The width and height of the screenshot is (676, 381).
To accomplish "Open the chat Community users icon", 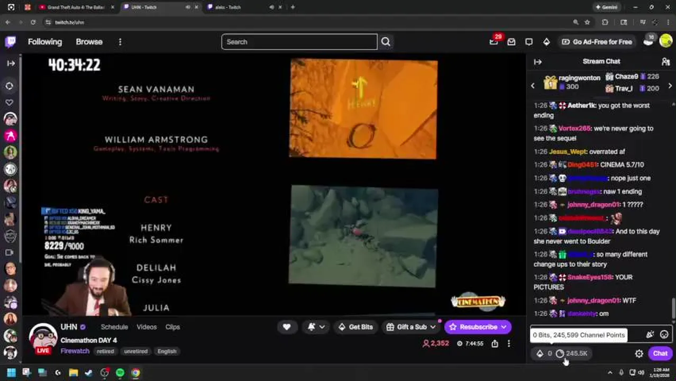I will 666,62.
